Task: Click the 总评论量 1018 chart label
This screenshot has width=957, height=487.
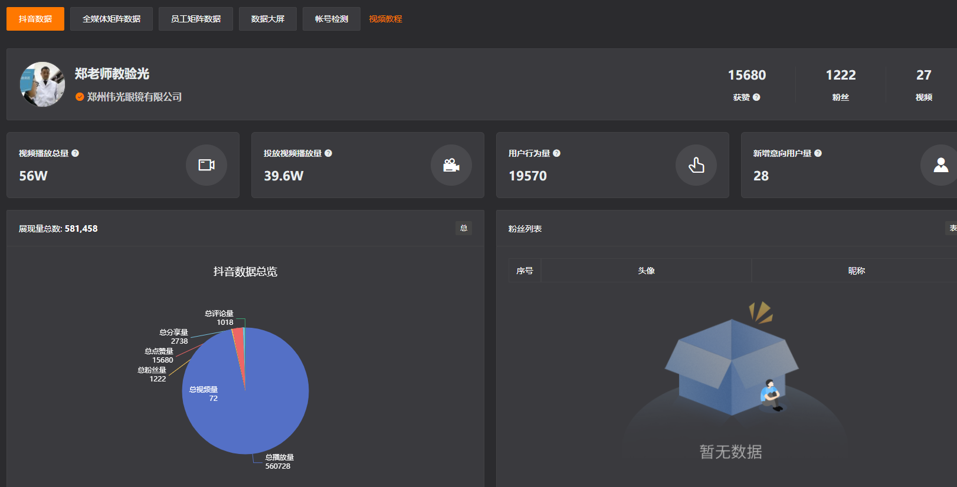Action: pyautogui.click(x=219, y=318)
